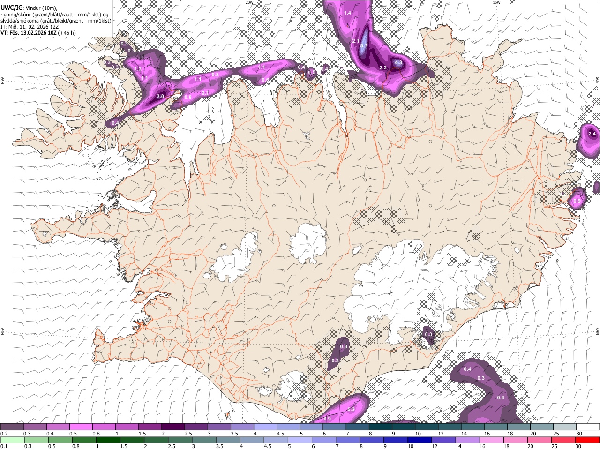This screenshot has width=600, height=450.
Task: Click the pink swatch above label 18 in the bottom legend row
Action: [516, 440]
